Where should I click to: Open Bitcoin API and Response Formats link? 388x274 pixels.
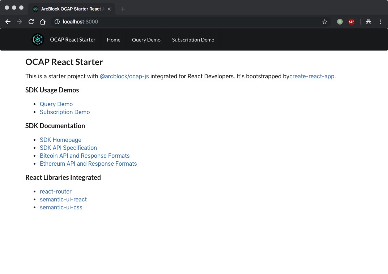point(85,156)
